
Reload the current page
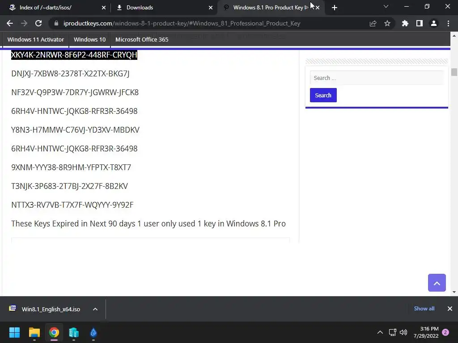tap(38, 23)
